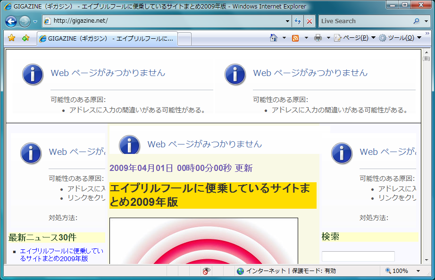Viewport: 435px width, 280px height.
Task: Click the text field under 検索
Action: (x=358, y=256)
